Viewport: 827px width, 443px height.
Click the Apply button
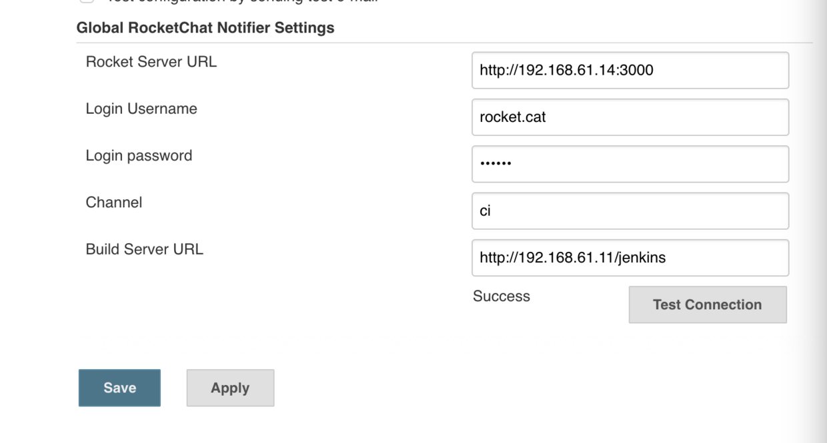coord(230,388)
